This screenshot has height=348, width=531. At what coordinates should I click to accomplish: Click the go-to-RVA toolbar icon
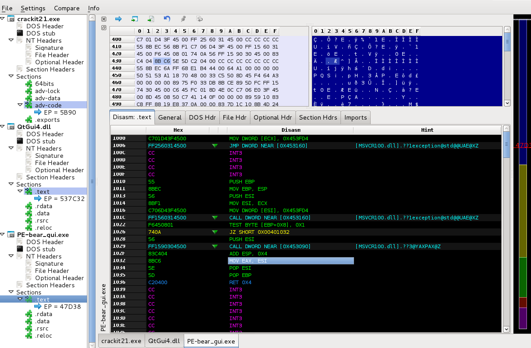[x=135, y=19]
